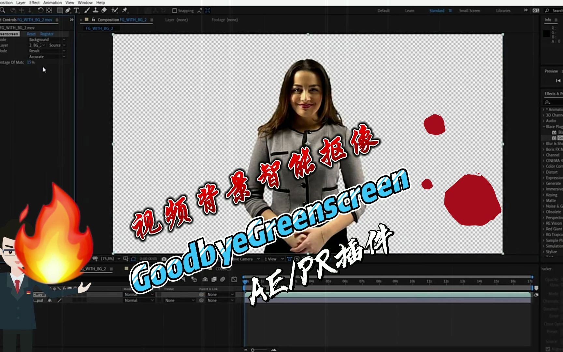Switch to the Default workspace
Viewport: 563px width, 352px height.
pyautogui.click(x=383, y=11)
